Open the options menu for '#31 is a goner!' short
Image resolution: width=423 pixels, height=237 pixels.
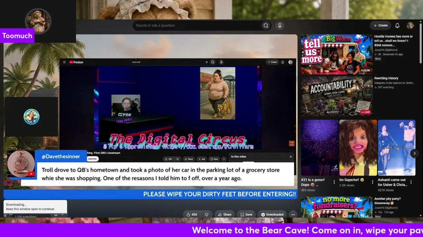[334, 182]
